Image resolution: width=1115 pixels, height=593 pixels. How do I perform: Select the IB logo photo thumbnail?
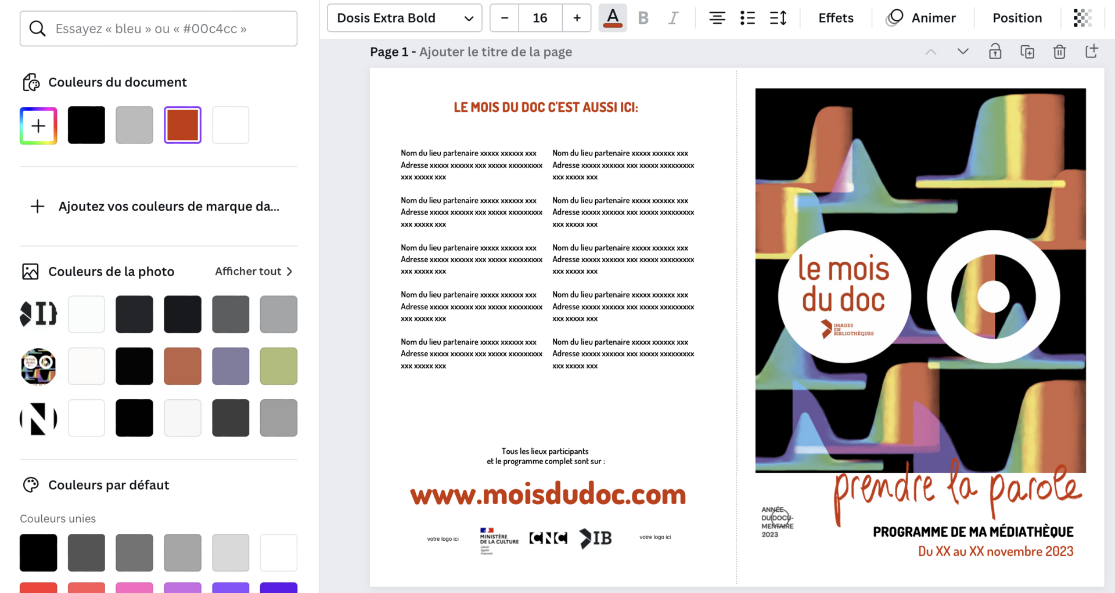[38, 314]
